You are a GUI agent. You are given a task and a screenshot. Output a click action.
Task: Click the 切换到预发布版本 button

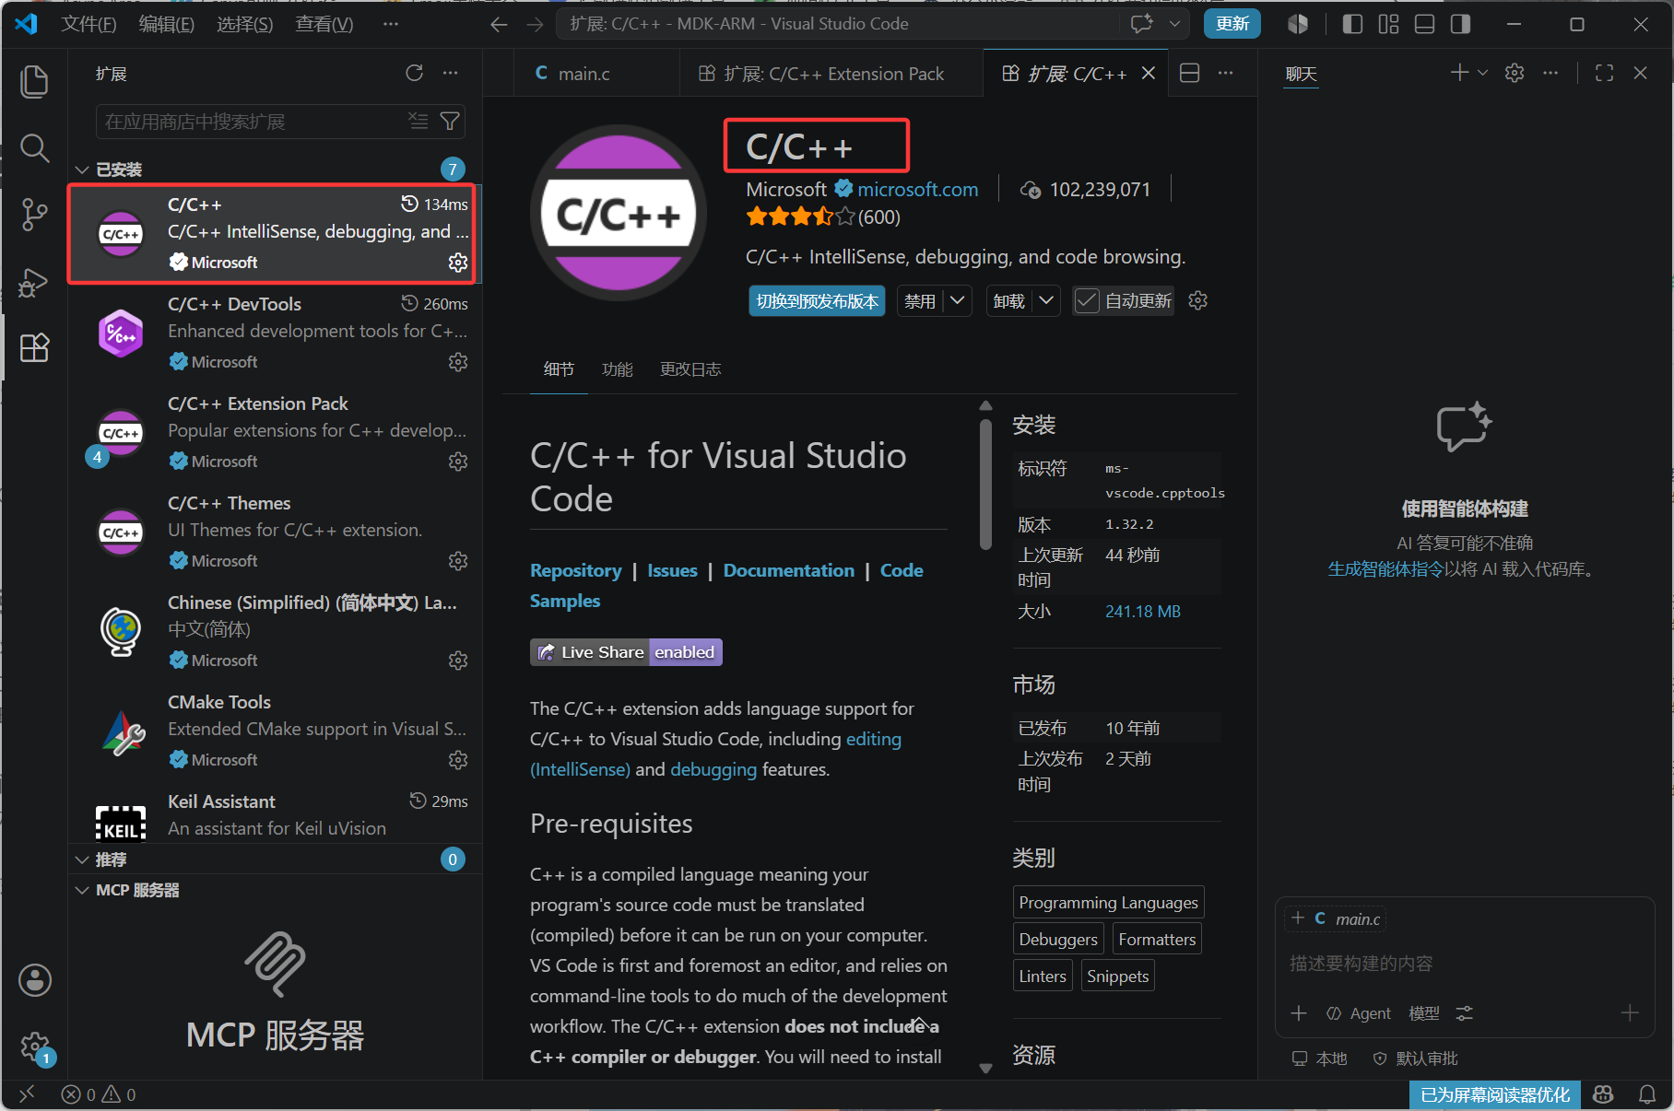coord(817,301)
